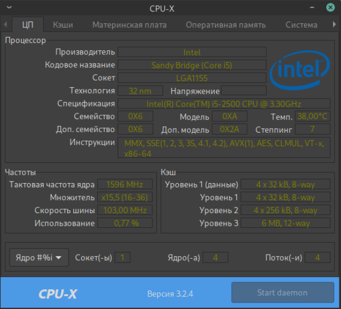341x309 pixels.
Task: Click the CPU-X logo in the footer
Action: coord(57,294)
